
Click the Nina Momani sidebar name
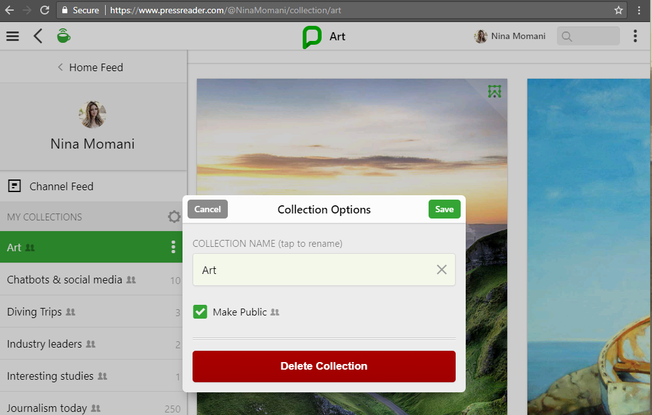93,144
